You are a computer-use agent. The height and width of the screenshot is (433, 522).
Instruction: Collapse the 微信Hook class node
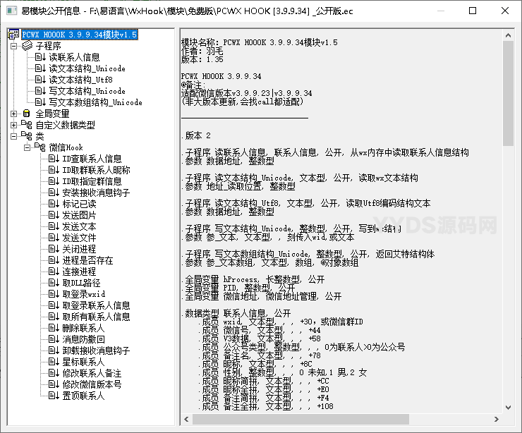click(27, 147)
